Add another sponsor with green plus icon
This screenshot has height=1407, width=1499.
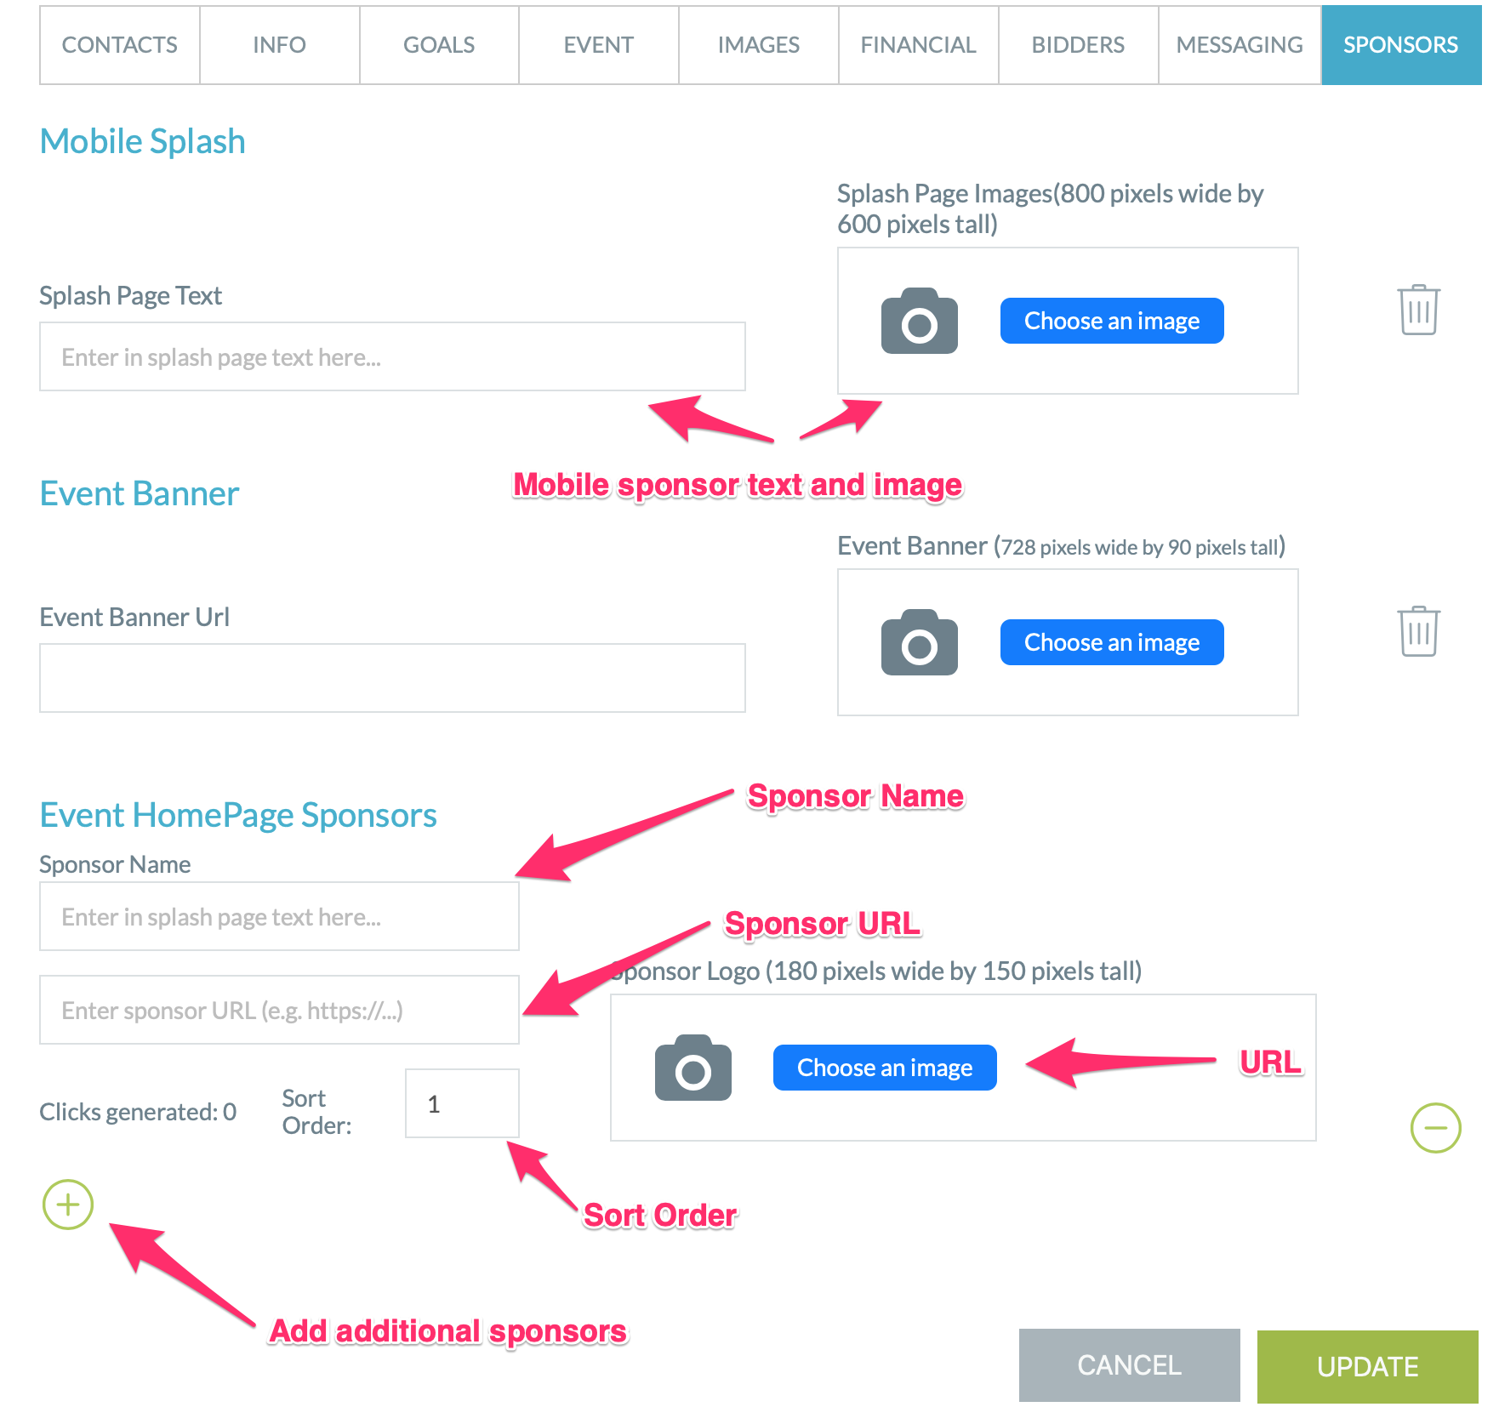tap(68, 1205)
